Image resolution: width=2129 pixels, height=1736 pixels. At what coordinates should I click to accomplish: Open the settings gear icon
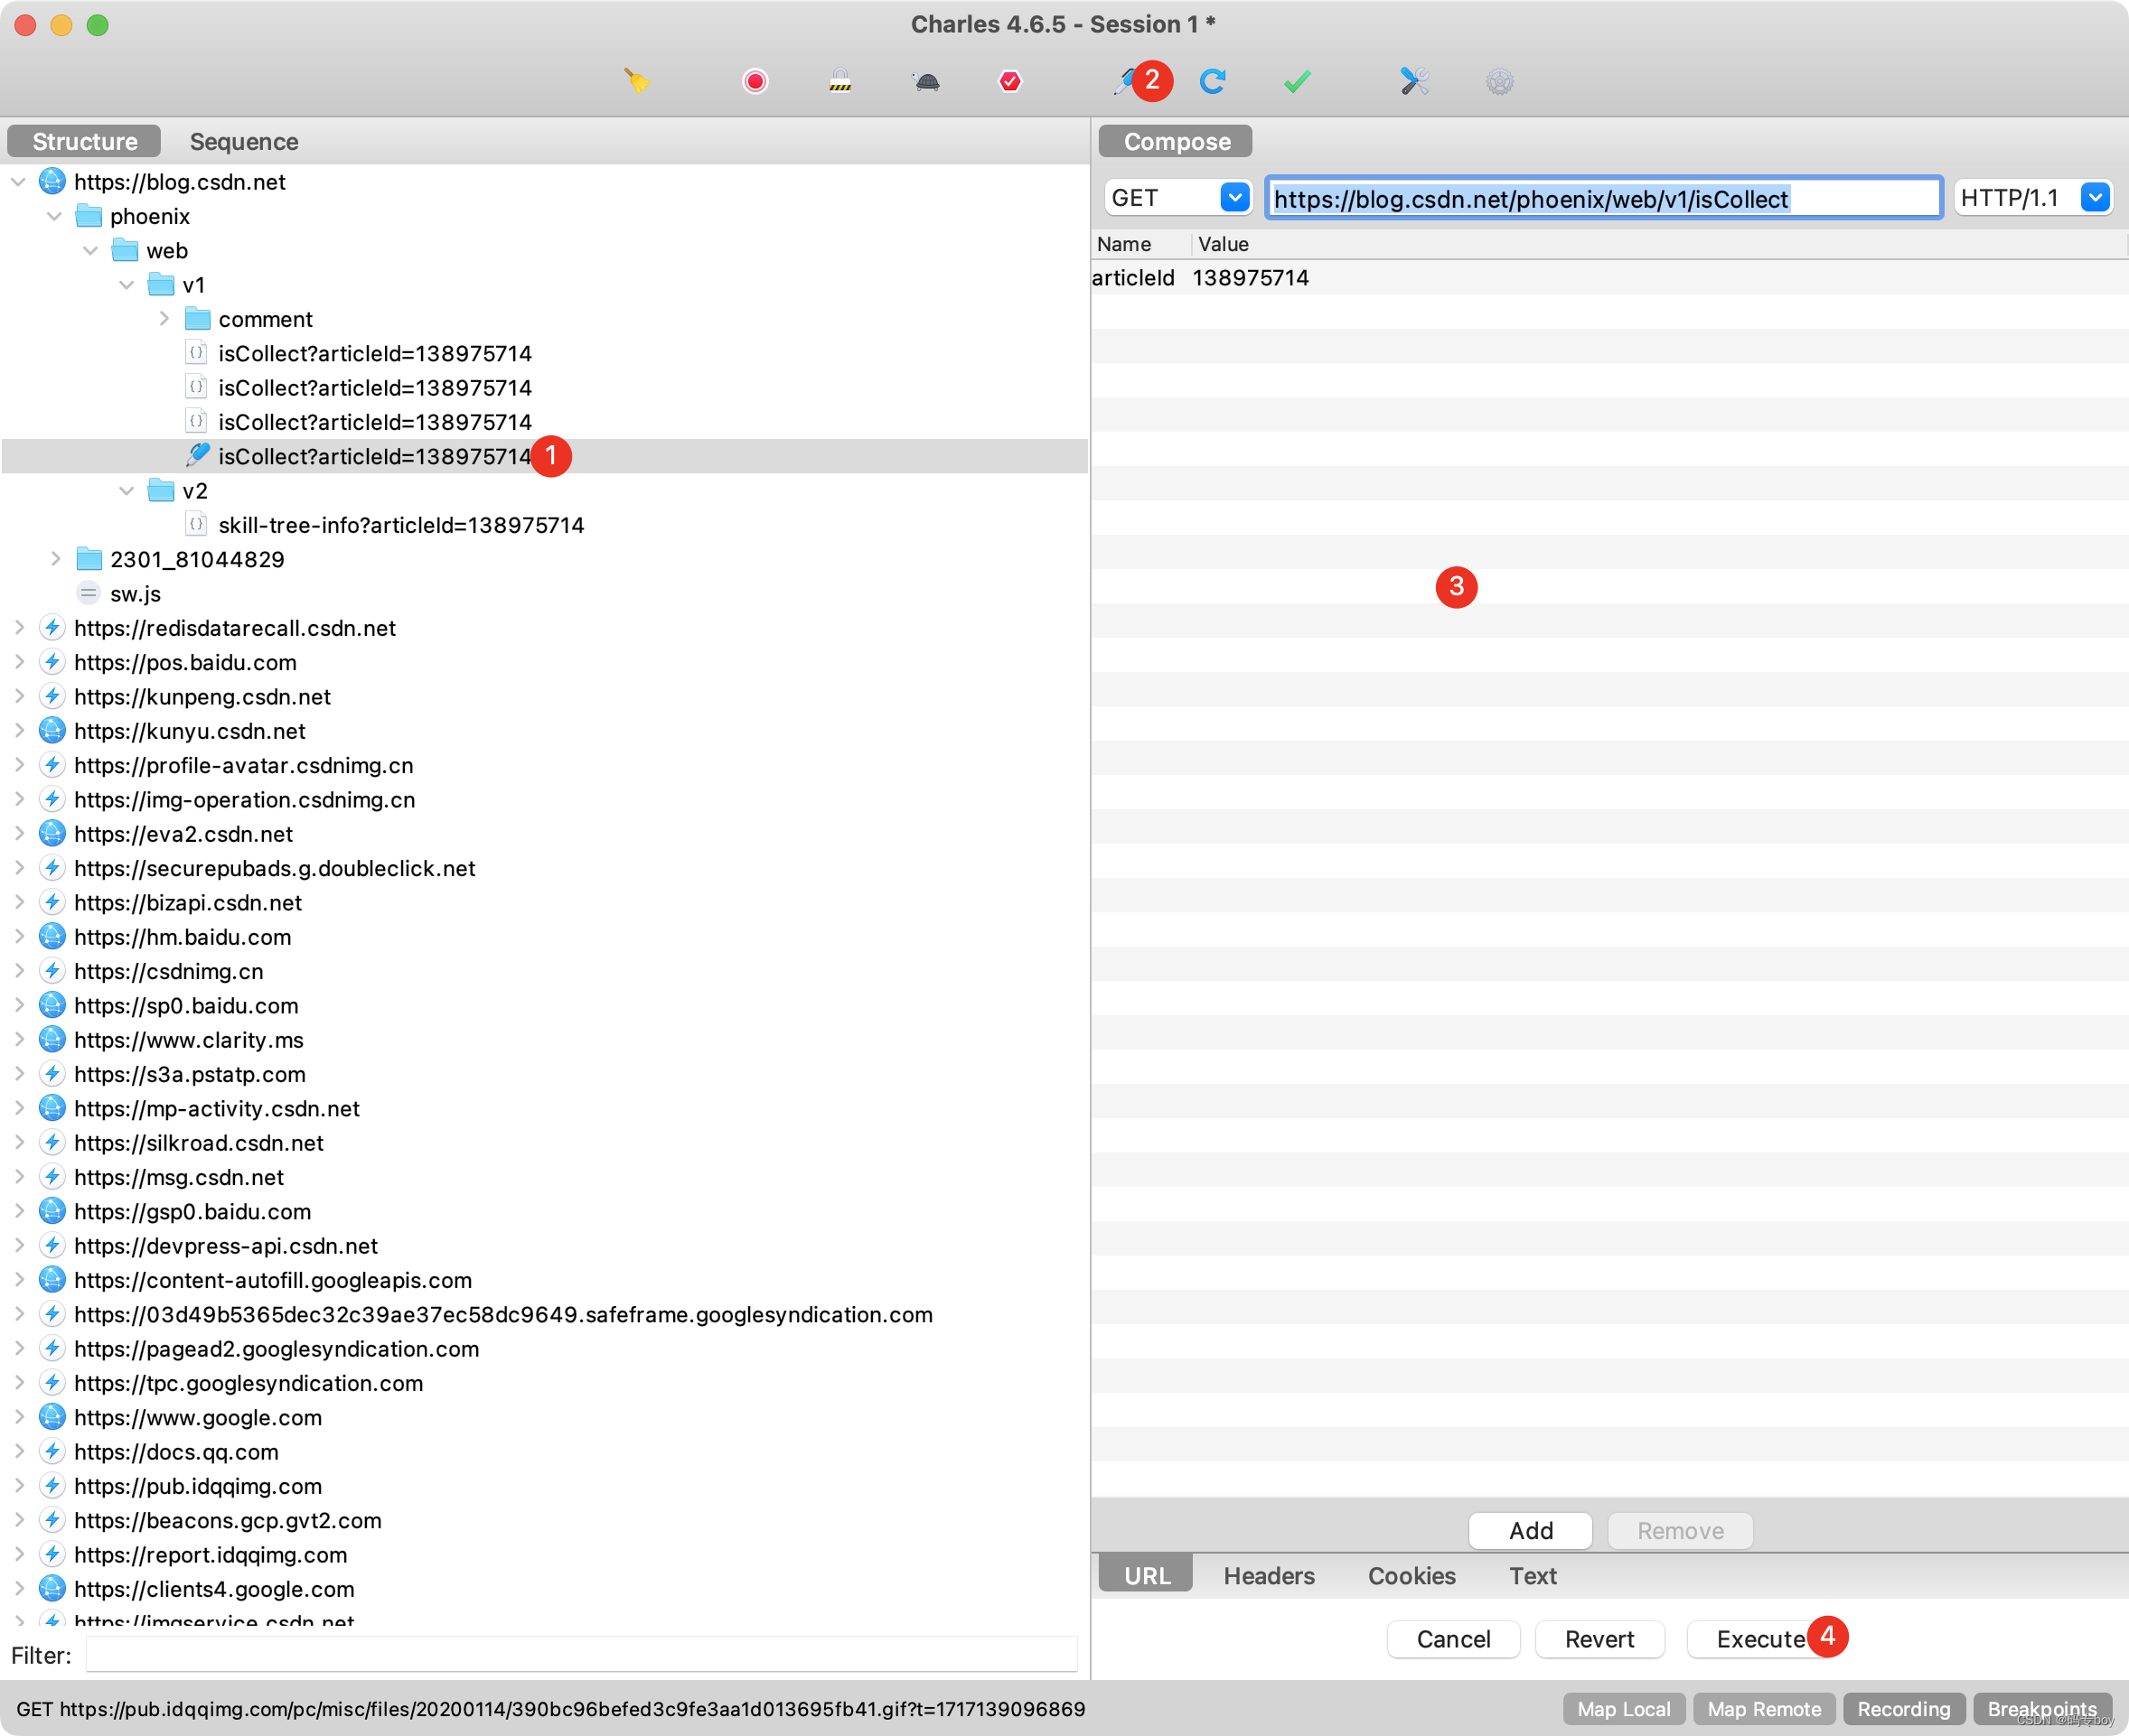click(x=1500, y=81)
